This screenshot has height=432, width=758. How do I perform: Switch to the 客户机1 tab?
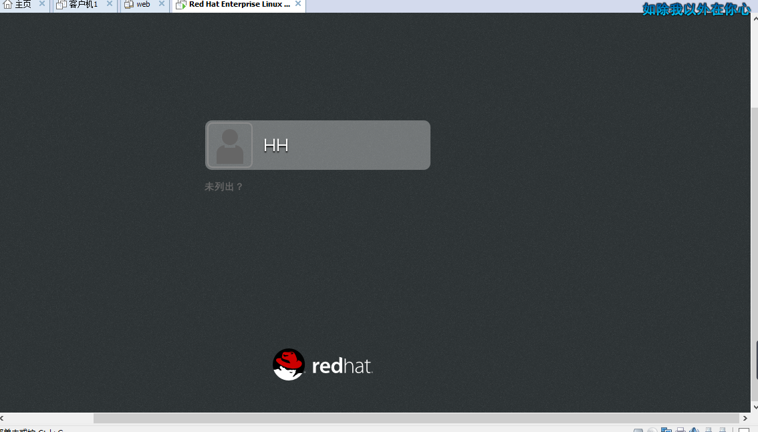84,5
